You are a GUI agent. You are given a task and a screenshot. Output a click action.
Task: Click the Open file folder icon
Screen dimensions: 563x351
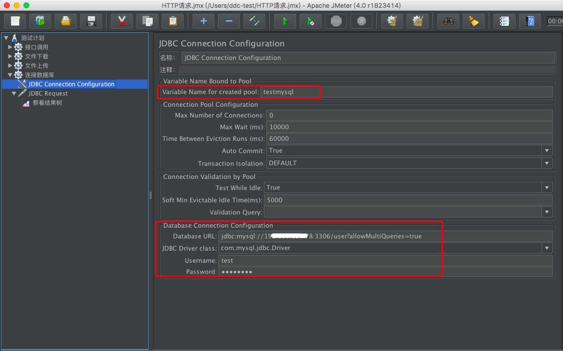(65, 21)
